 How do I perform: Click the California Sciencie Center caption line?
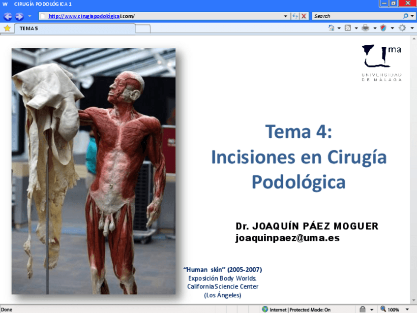(x=223, y=286)
